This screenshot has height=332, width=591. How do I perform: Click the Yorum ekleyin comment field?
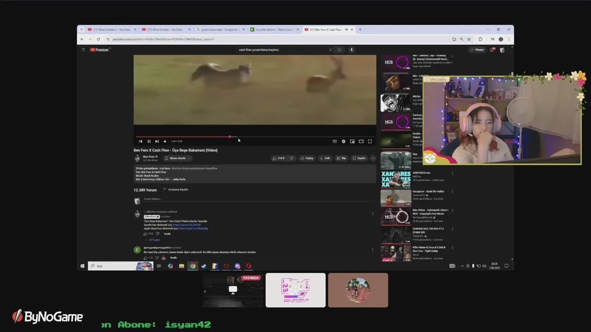[x=259, y=199]
